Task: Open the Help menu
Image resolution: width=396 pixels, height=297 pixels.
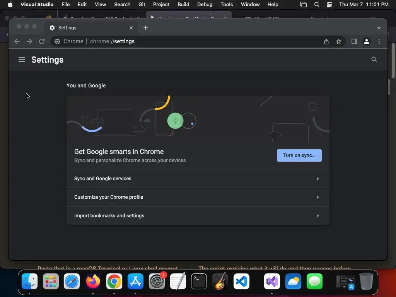Action: click(x=273, y=4)
